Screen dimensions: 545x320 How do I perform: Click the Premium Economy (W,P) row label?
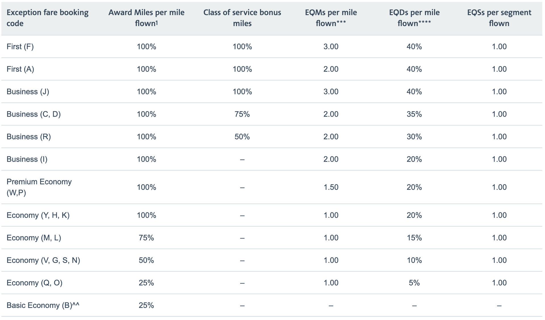click(x=39, y=187)
